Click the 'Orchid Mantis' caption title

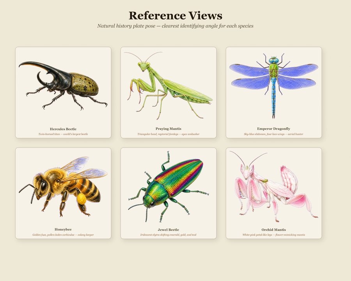(273, 230)
